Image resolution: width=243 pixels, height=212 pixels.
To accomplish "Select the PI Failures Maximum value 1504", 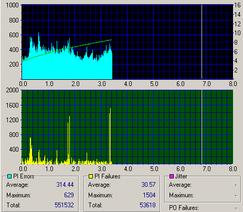I will [x=149, y=195].
